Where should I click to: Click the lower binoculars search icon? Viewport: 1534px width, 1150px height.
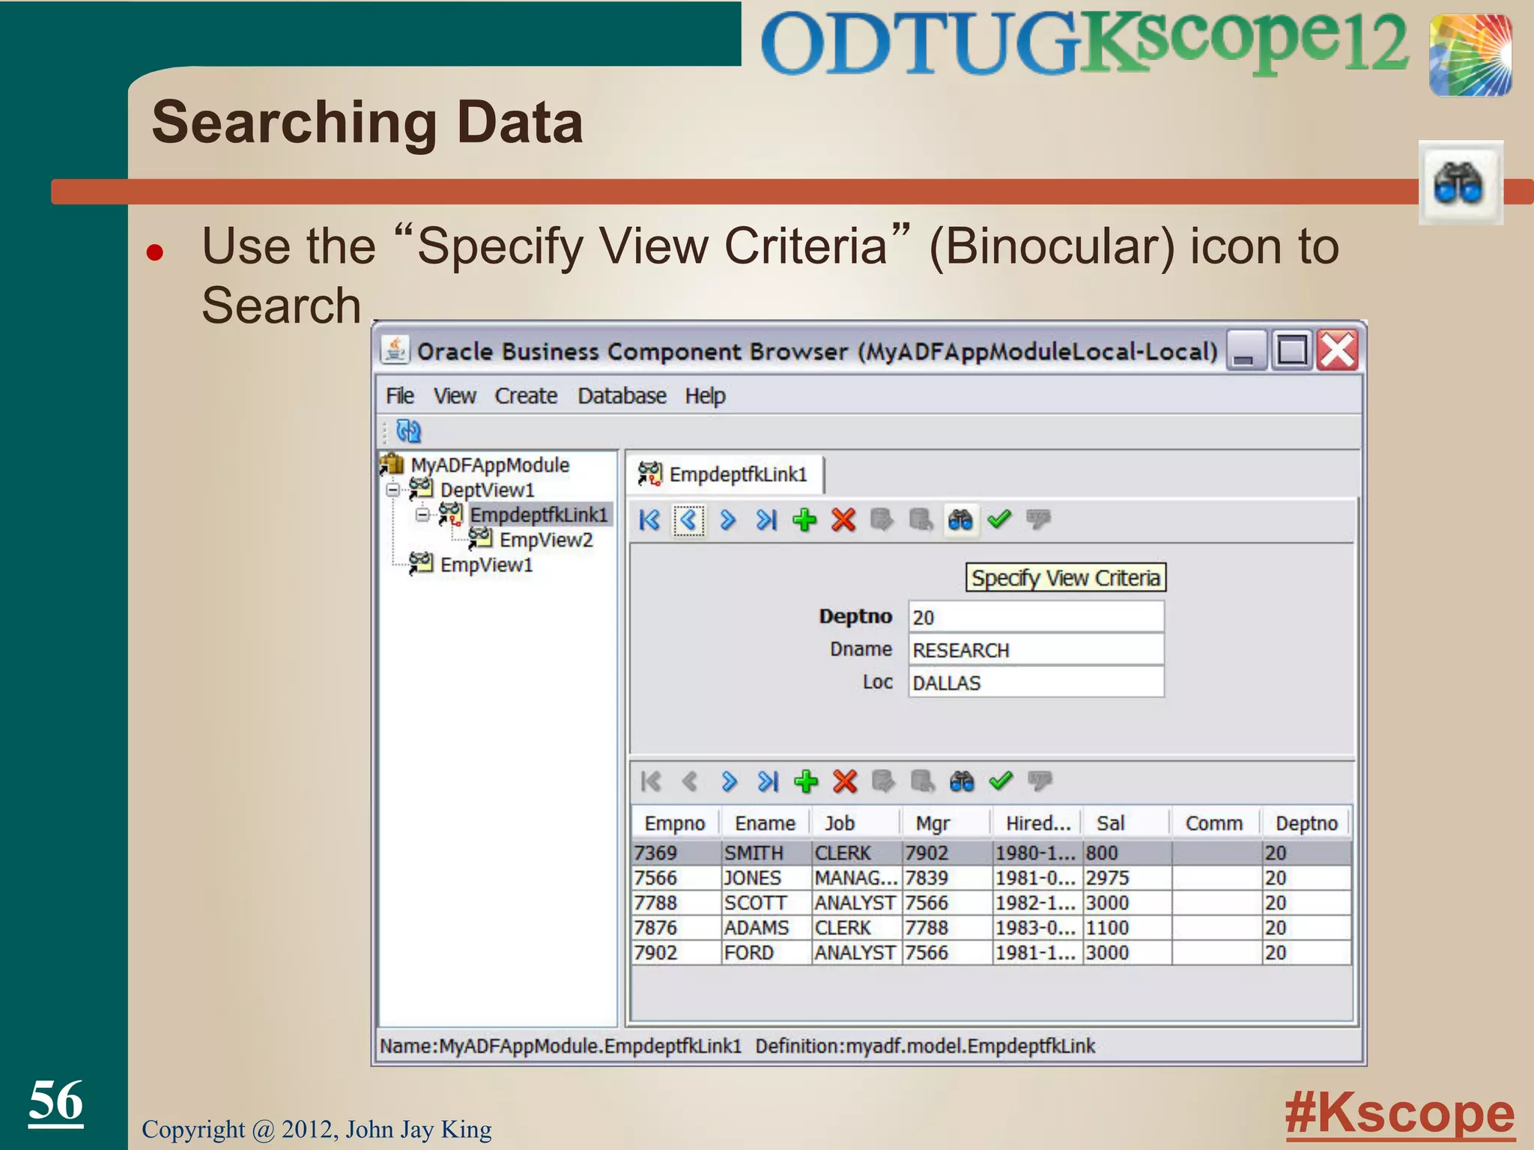point(962,782)
